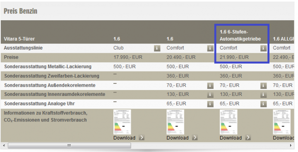Screen dimensions: 298x152
Task: Click the Download arrow icon for Automatikgetriebe Comfort
Action: tap(248, 138)
